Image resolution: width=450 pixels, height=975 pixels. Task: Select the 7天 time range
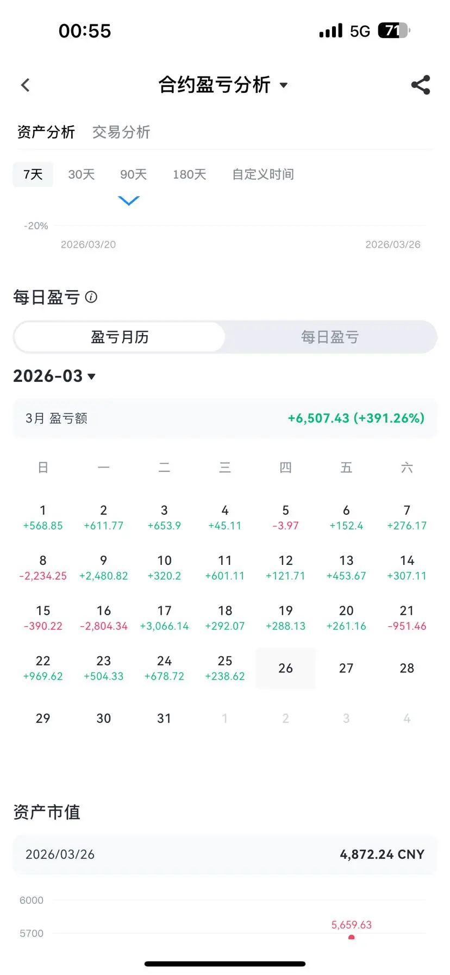coord(33,174)
